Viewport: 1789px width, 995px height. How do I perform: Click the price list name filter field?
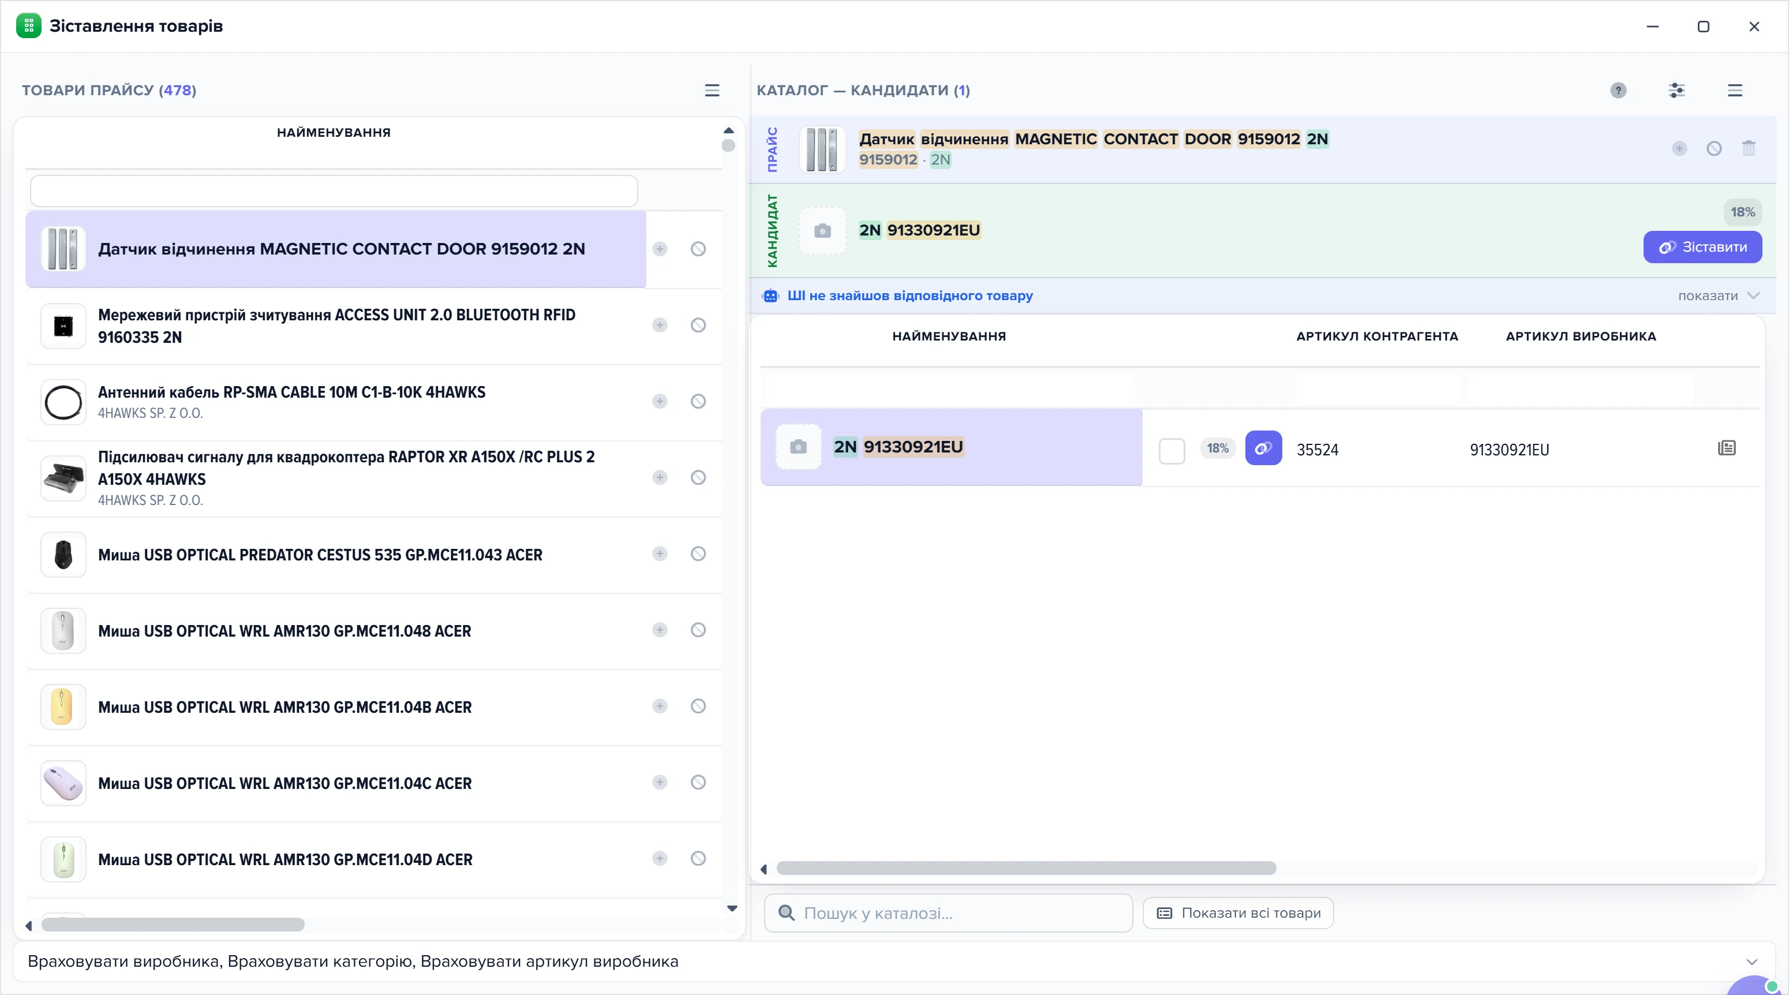point(334,191)
